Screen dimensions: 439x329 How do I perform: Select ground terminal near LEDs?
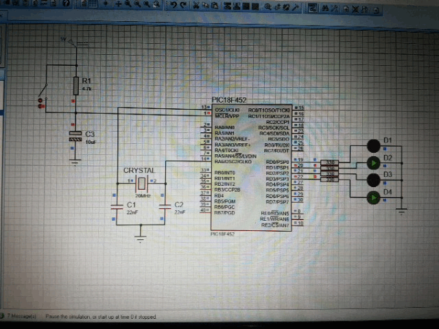point(401,211)
